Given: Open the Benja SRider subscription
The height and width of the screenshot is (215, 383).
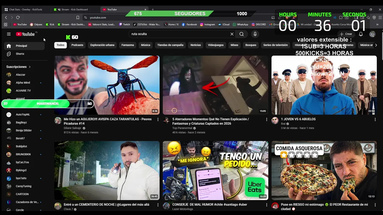Looking at the screenshot, I should click(x=24, y=130).
